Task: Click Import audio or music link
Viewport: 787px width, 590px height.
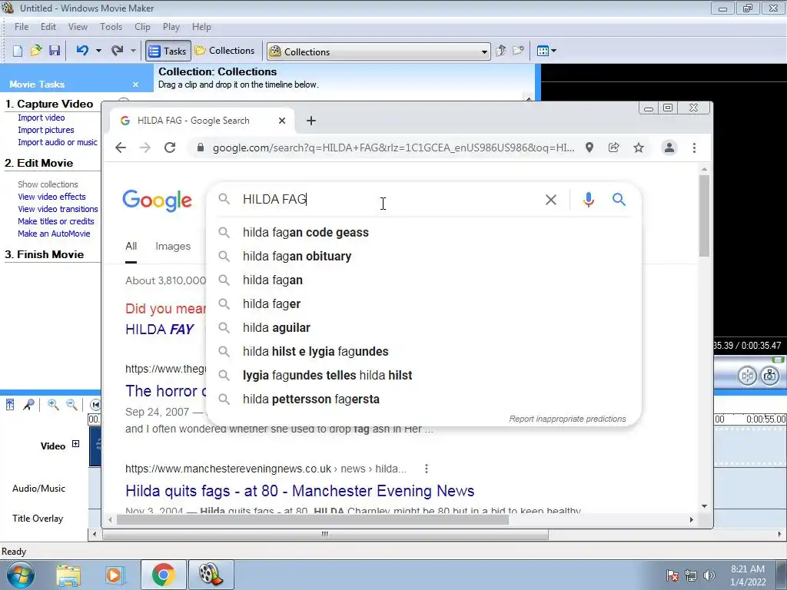Action: (x=58, y=142)
